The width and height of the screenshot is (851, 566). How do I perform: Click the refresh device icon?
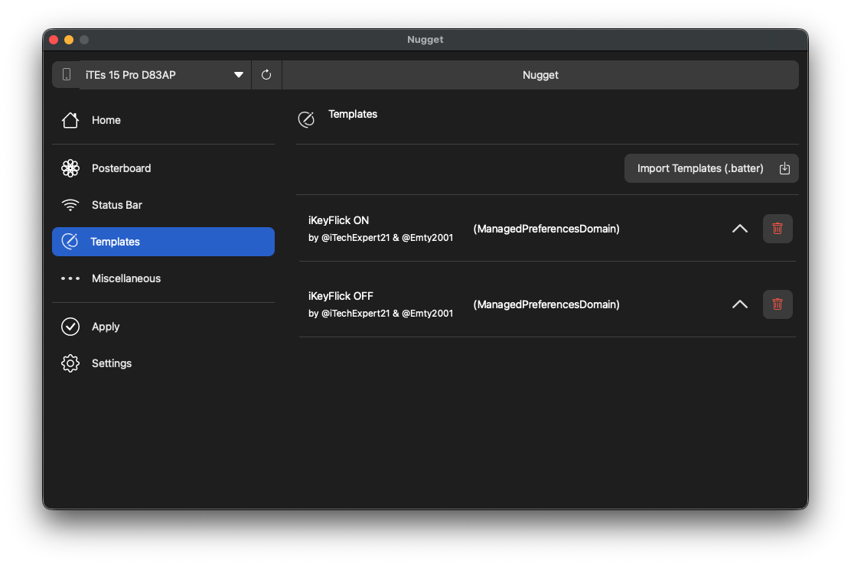click(x=266, y=75)
